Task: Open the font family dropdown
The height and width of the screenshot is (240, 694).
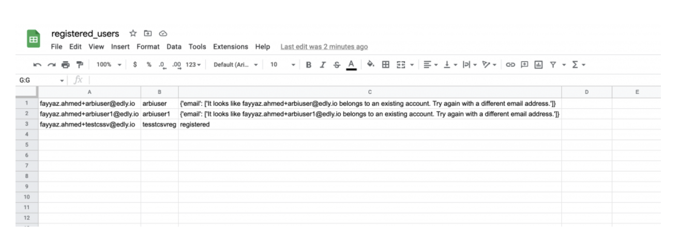Action: (x=235, y=65)
